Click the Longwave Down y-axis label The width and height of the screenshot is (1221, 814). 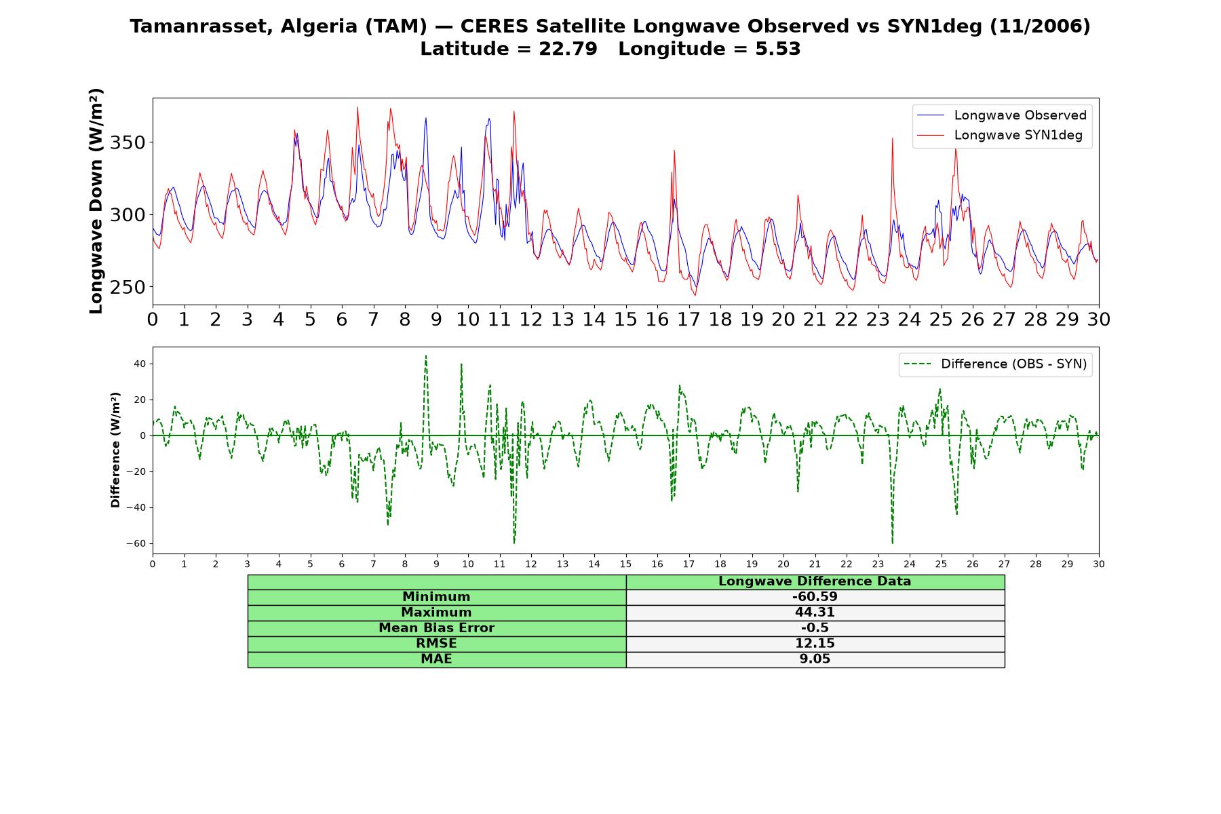click(96, 201)
